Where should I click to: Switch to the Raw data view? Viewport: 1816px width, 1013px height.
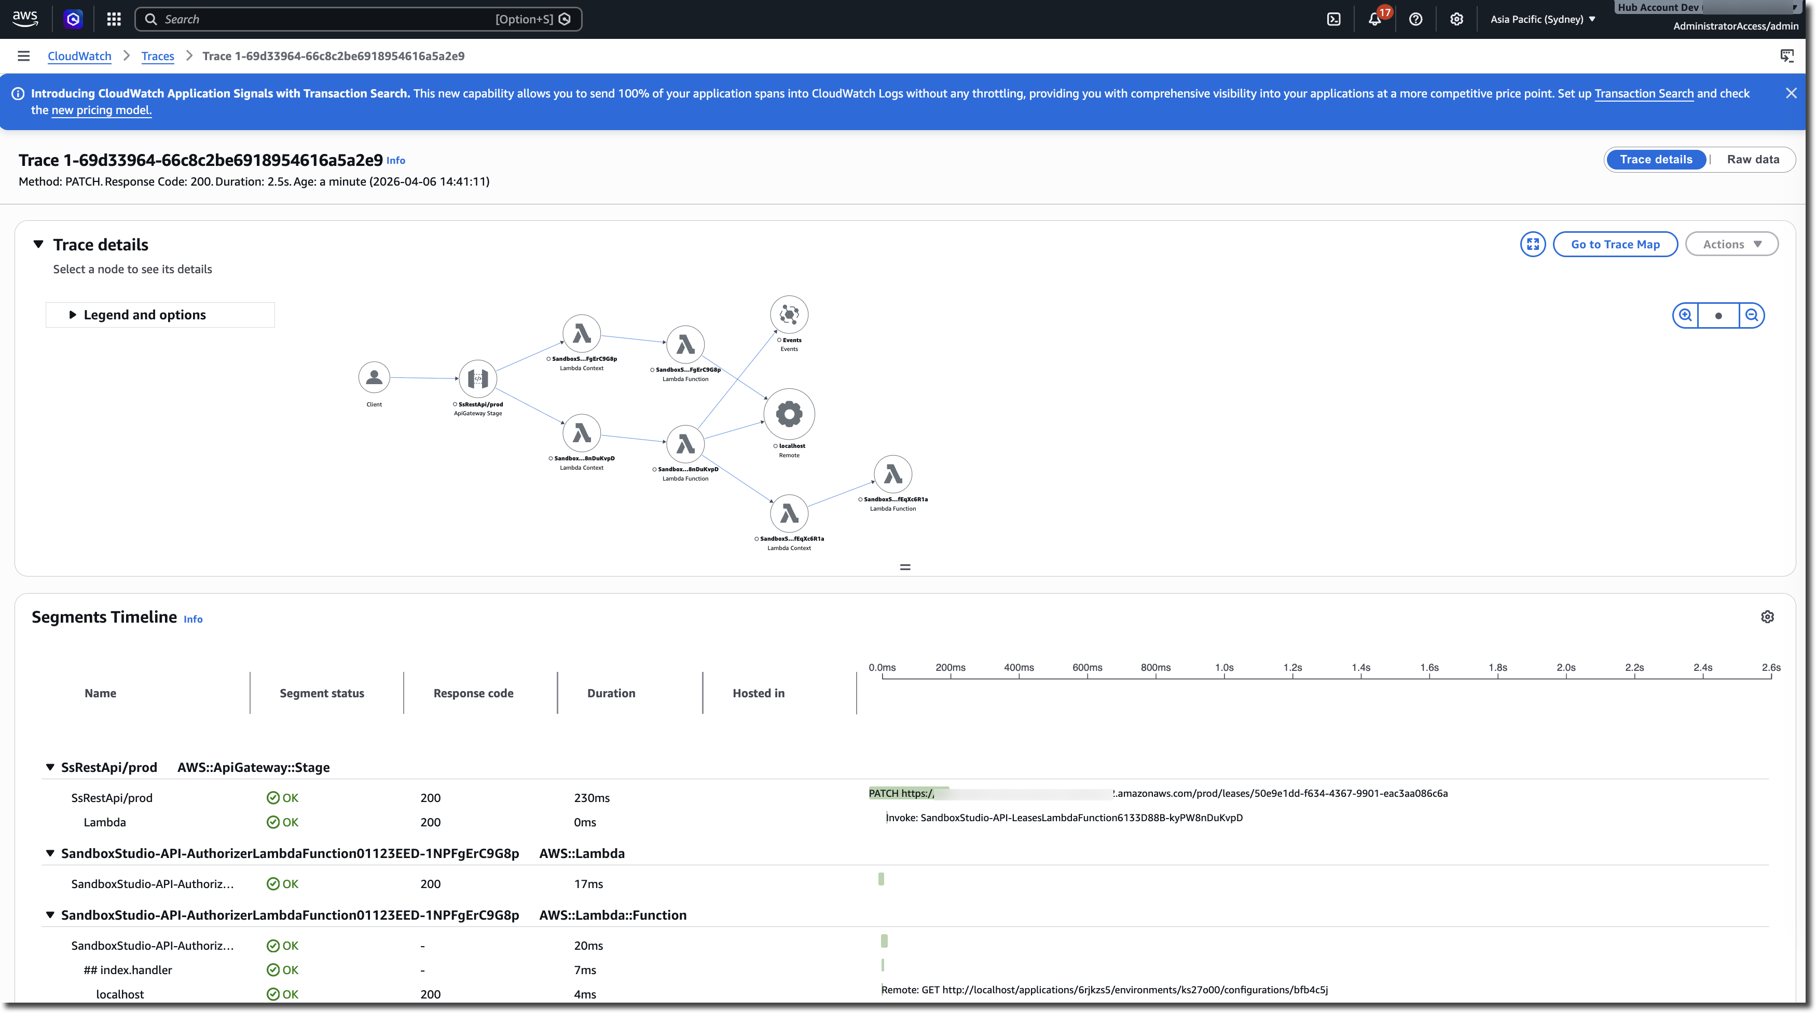pyautogui.click(x=1753, y=159)
